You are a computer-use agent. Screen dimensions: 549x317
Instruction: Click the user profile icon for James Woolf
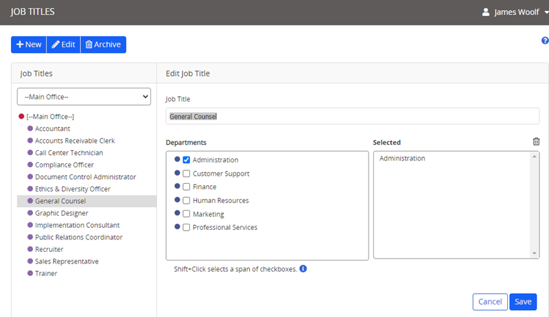486,12
